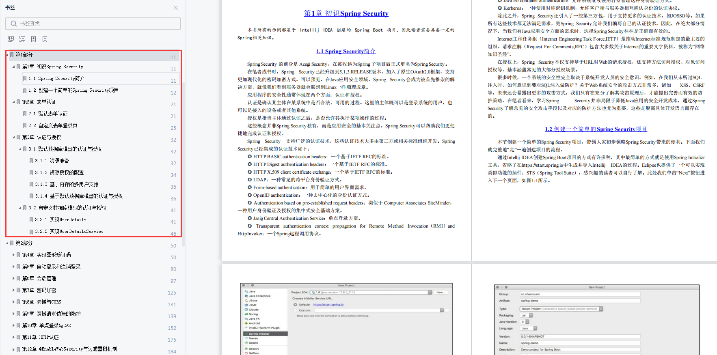This screenshot has height=355, width=717.
Task: Collapse the 第2部分 bookmark group
Action: [x=7, y=243]
